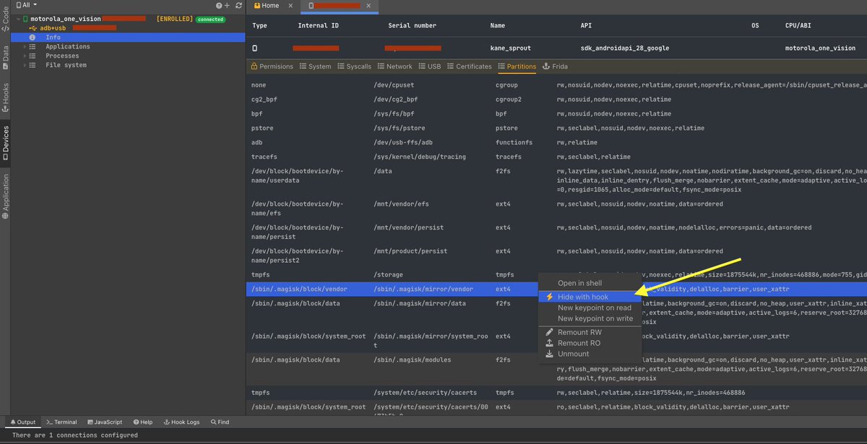Open the Code sidebar panel

click(5, 19)
